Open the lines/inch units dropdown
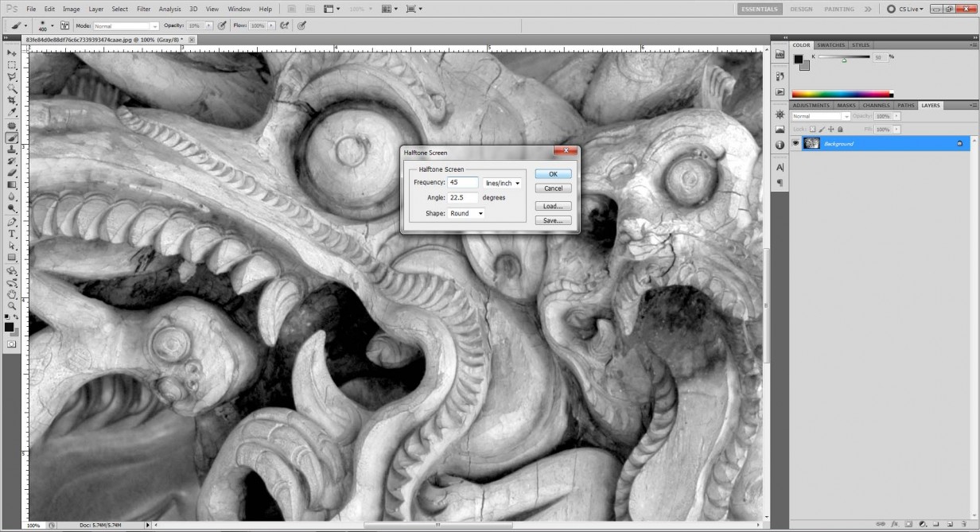Image resolution: width=980 pixels, height=532 pixels. point(502,182)
